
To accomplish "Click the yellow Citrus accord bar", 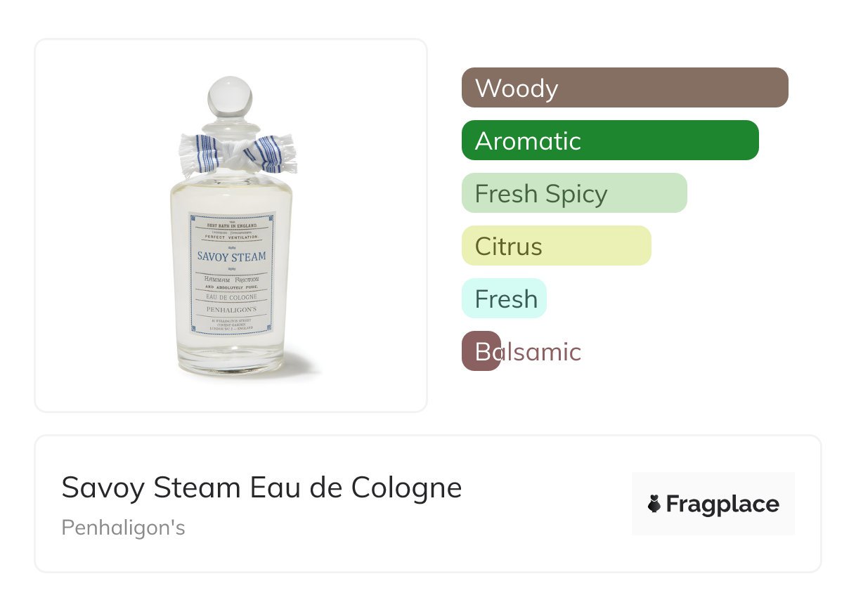I will 556,246.
